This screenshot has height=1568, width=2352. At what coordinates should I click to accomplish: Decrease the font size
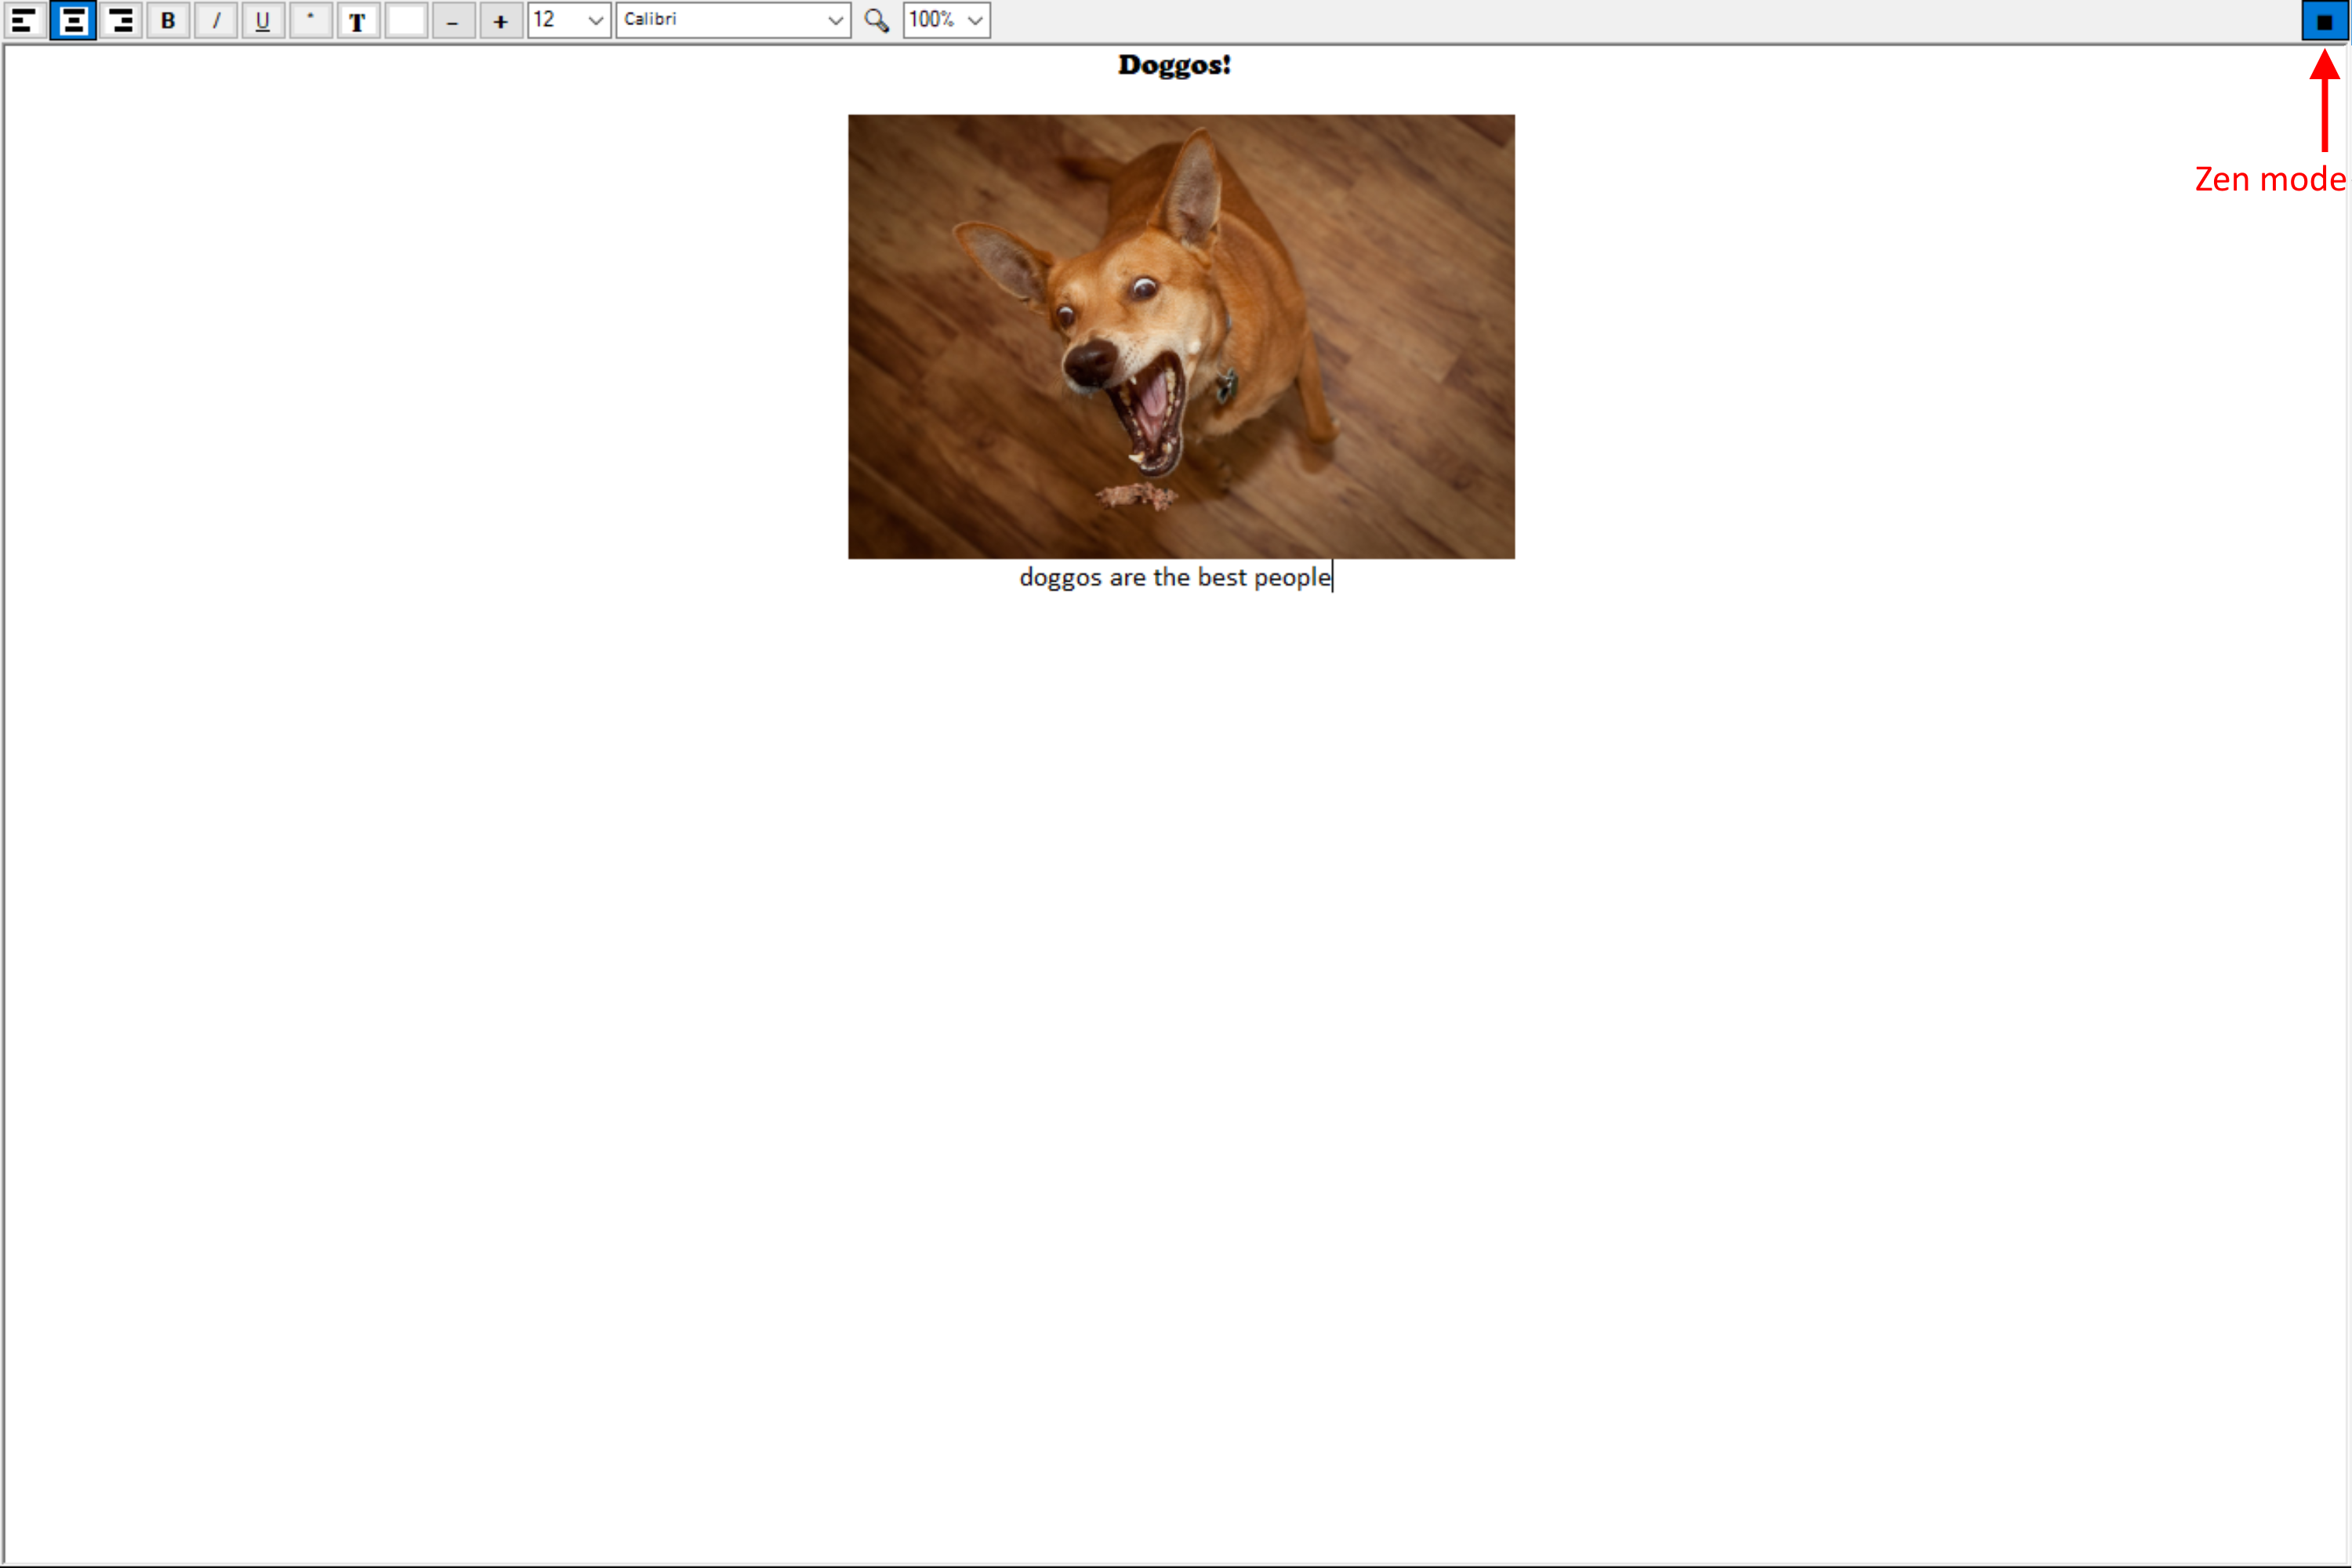pos(453,20)
